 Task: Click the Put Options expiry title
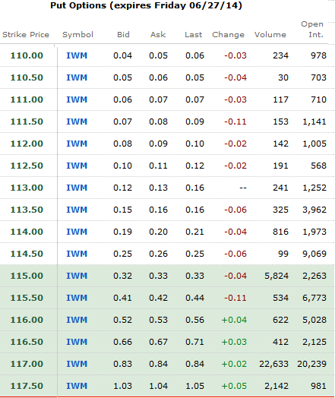coord(146,5)
